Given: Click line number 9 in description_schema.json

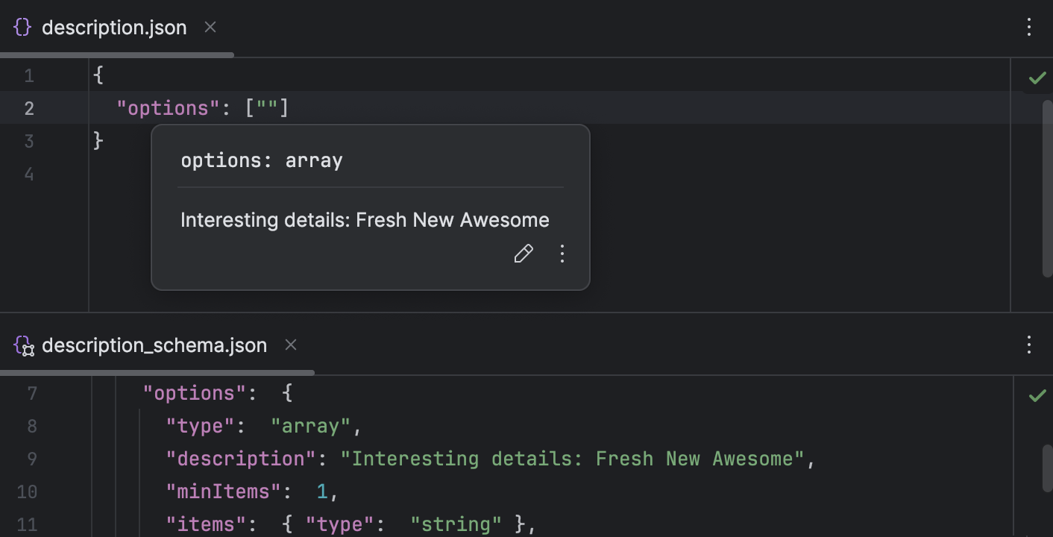Looking at the screenshot, I should [31, 459].
